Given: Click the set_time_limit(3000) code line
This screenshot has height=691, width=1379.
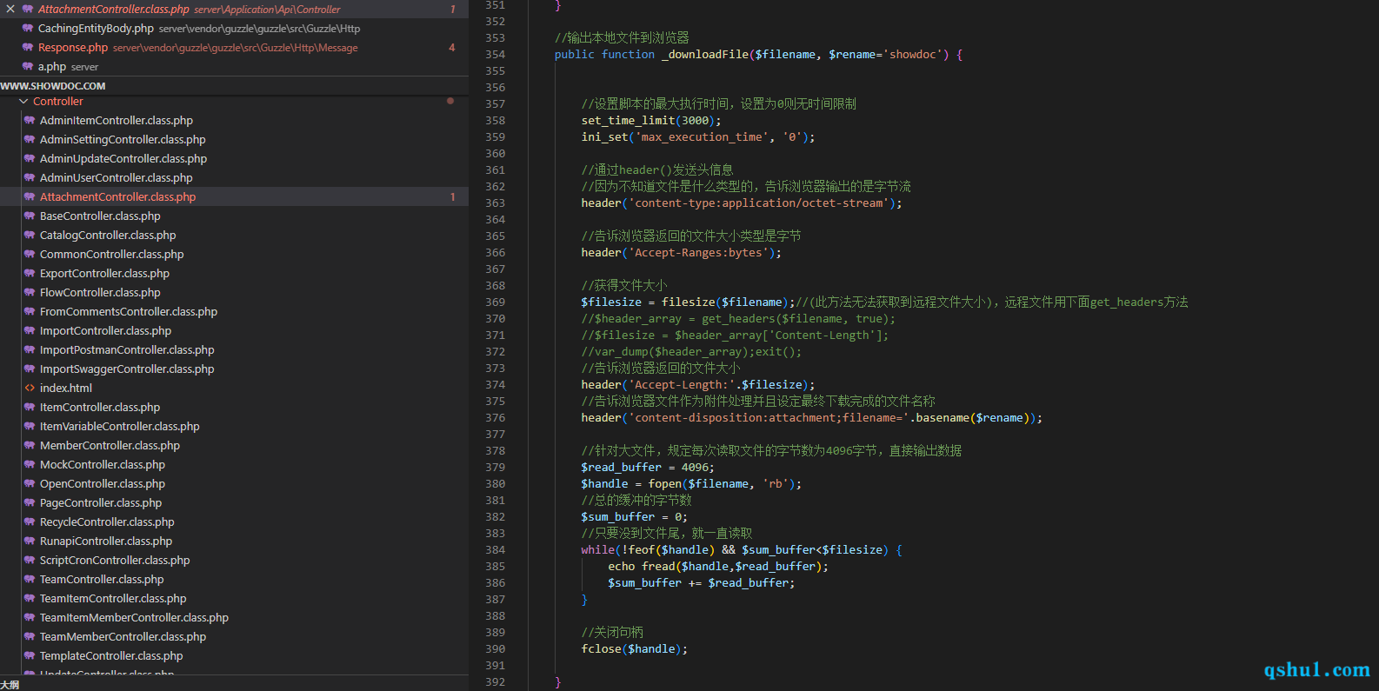Looking at the screenshot, I should [x=651, y=120].
